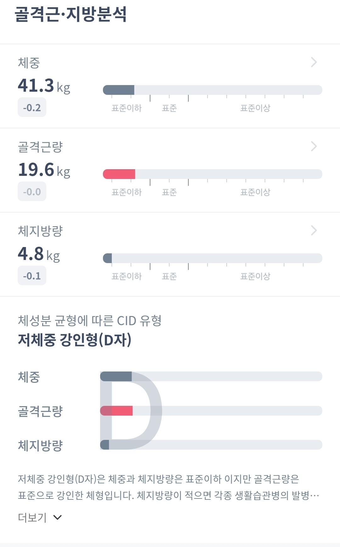340x547 pixels.
Task: Click the 체중 gauge bar
Action: 212,90
